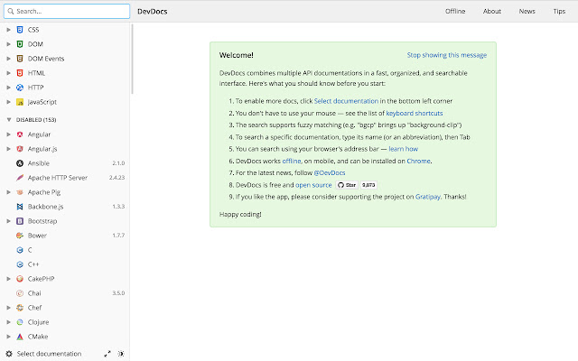Toggle dark theme with the sun icon
Image resolution: width=578 pixels, height=361 pixels.
pos(121,354)
